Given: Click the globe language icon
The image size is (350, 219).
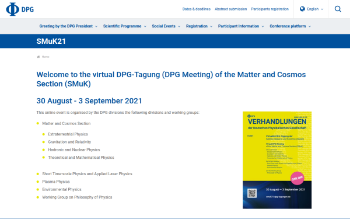Looking at the screenshot, I should [302, 9].
